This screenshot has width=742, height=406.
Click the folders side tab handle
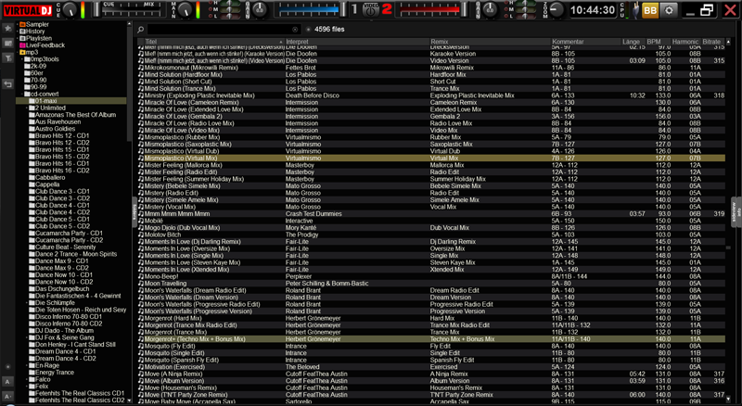134,213
